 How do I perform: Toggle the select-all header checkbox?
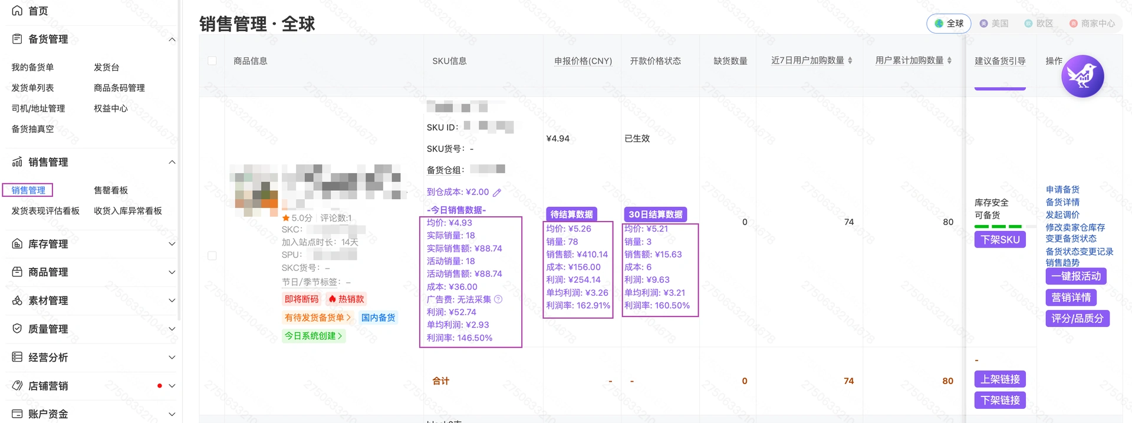click(212, 61)
